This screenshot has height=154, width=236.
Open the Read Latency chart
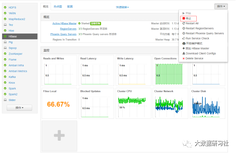96,70
